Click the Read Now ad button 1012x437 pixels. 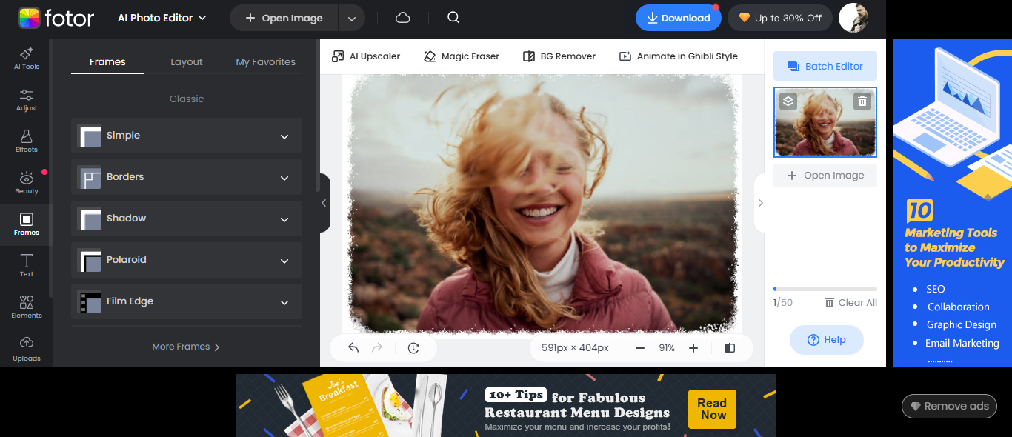click(712, 409)
